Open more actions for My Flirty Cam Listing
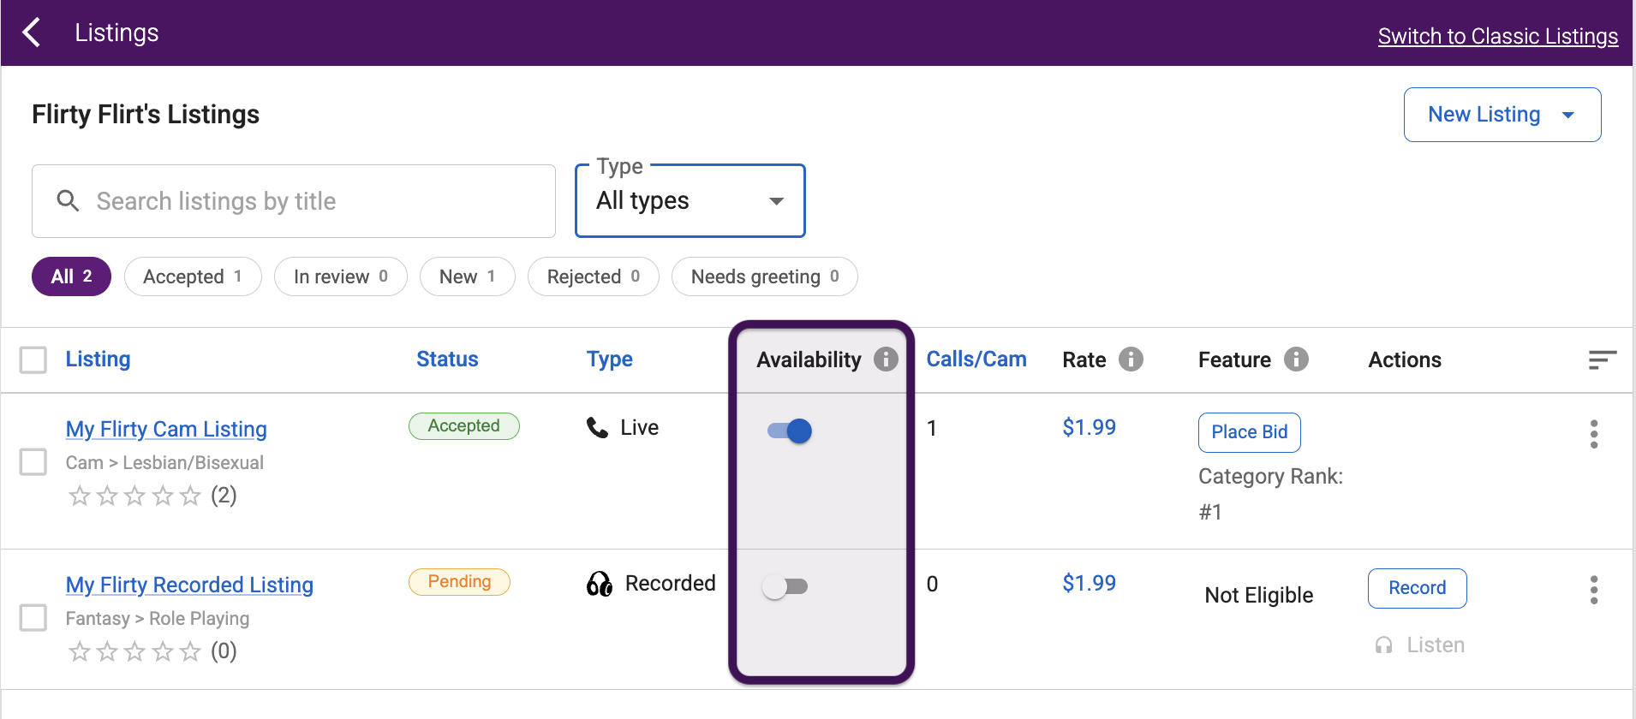The image size is (1636, 719). point(1594,434)
